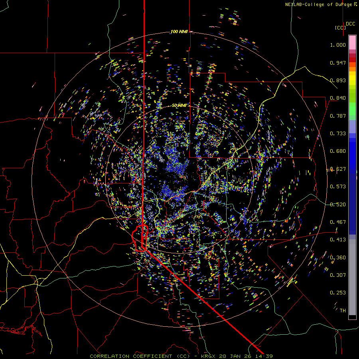Click the 0.253 scale value
Viewport: 359px width, 359px height.
[x=338, y=293]
